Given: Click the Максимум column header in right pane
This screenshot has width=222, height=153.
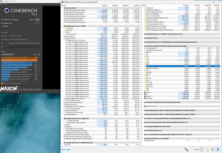Looking at the screenshot, I should click(x=208, y=6).
